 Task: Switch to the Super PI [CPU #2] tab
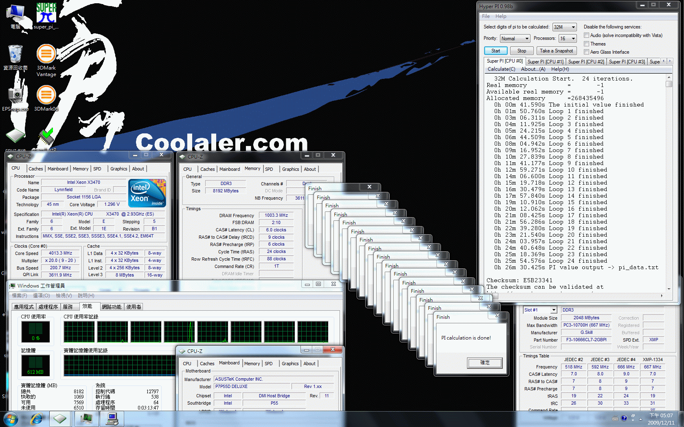coord(586,62)
